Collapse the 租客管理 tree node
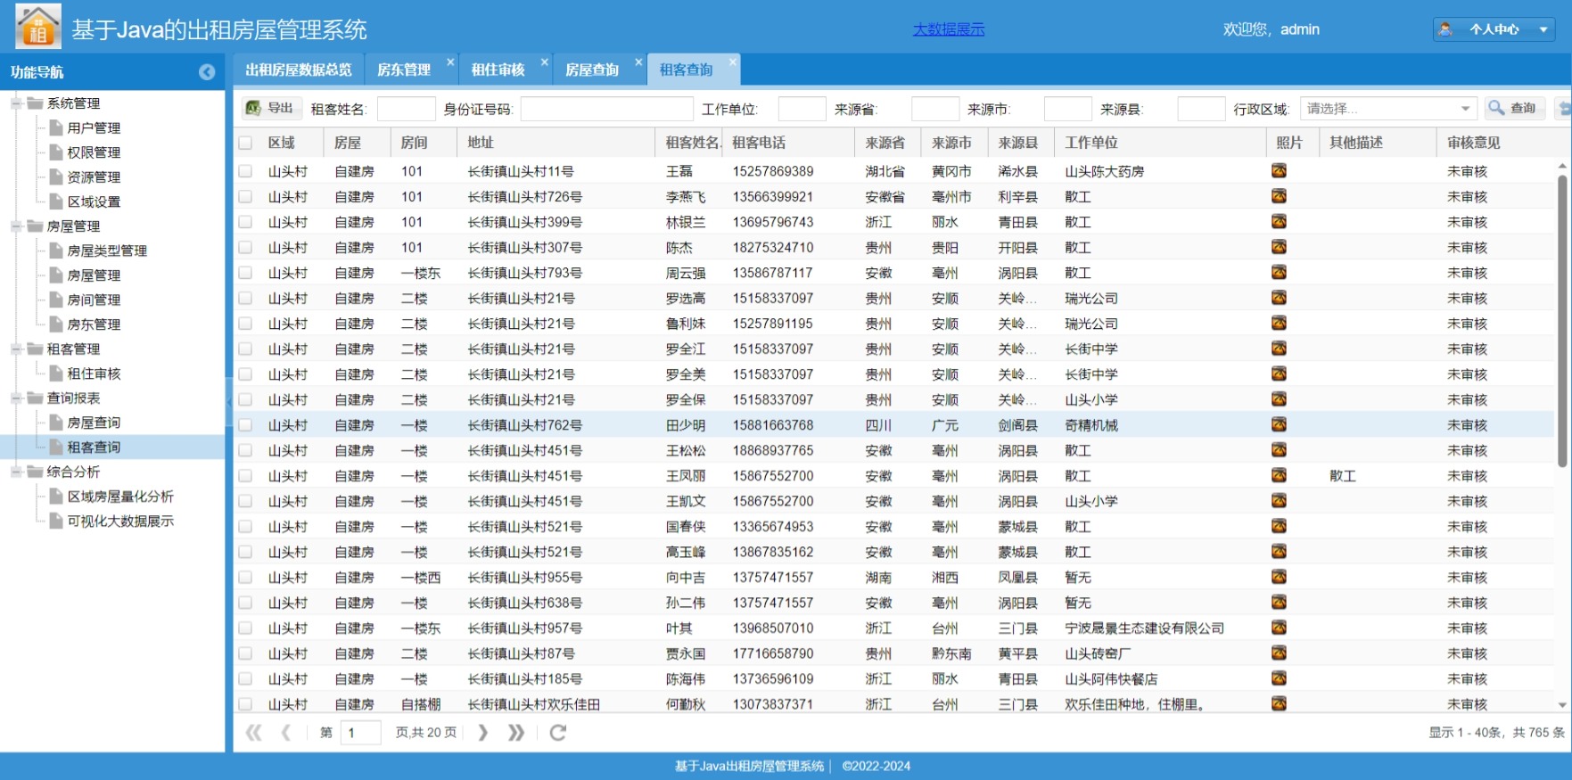The height and width of the screenshot is (780, 1572). pyautogui.click(x=16, y=349)
